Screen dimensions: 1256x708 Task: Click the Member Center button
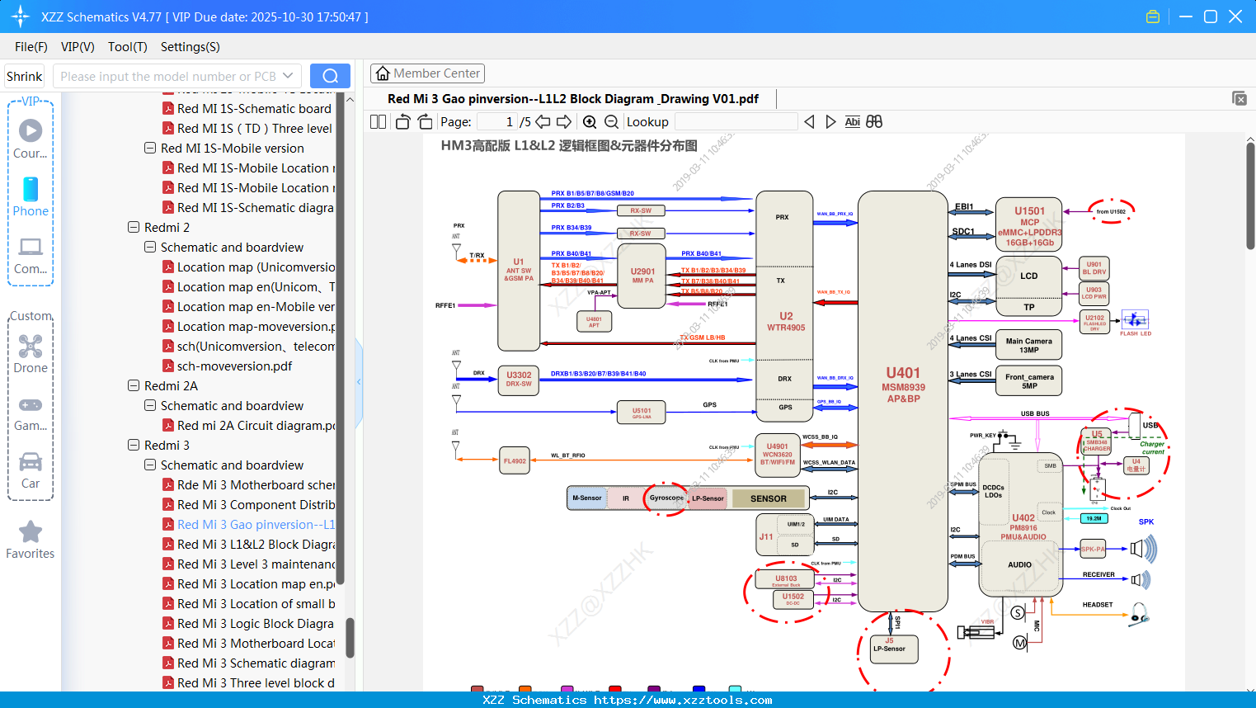point(427,73)
